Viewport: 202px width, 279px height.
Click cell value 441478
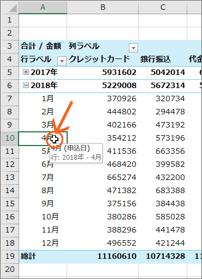coord(170,230)
